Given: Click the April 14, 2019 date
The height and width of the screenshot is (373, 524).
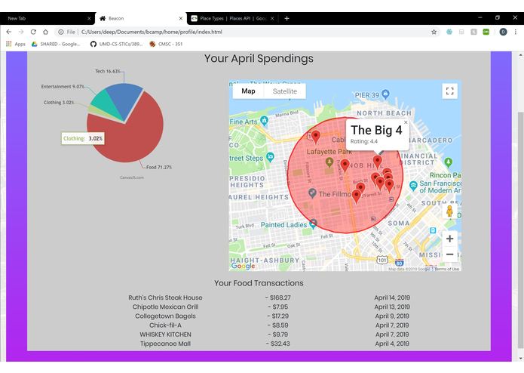Looking at the screenshot, I should coord(392,297).
